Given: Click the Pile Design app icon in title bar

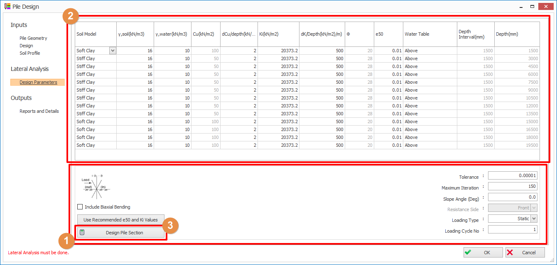Looking at the screenshot, I should [7, 7].
